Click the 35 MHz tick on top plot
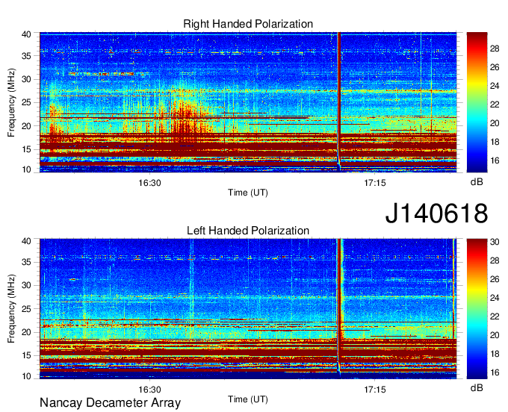The height and width of the screenshot is (412, 508). 26,56
